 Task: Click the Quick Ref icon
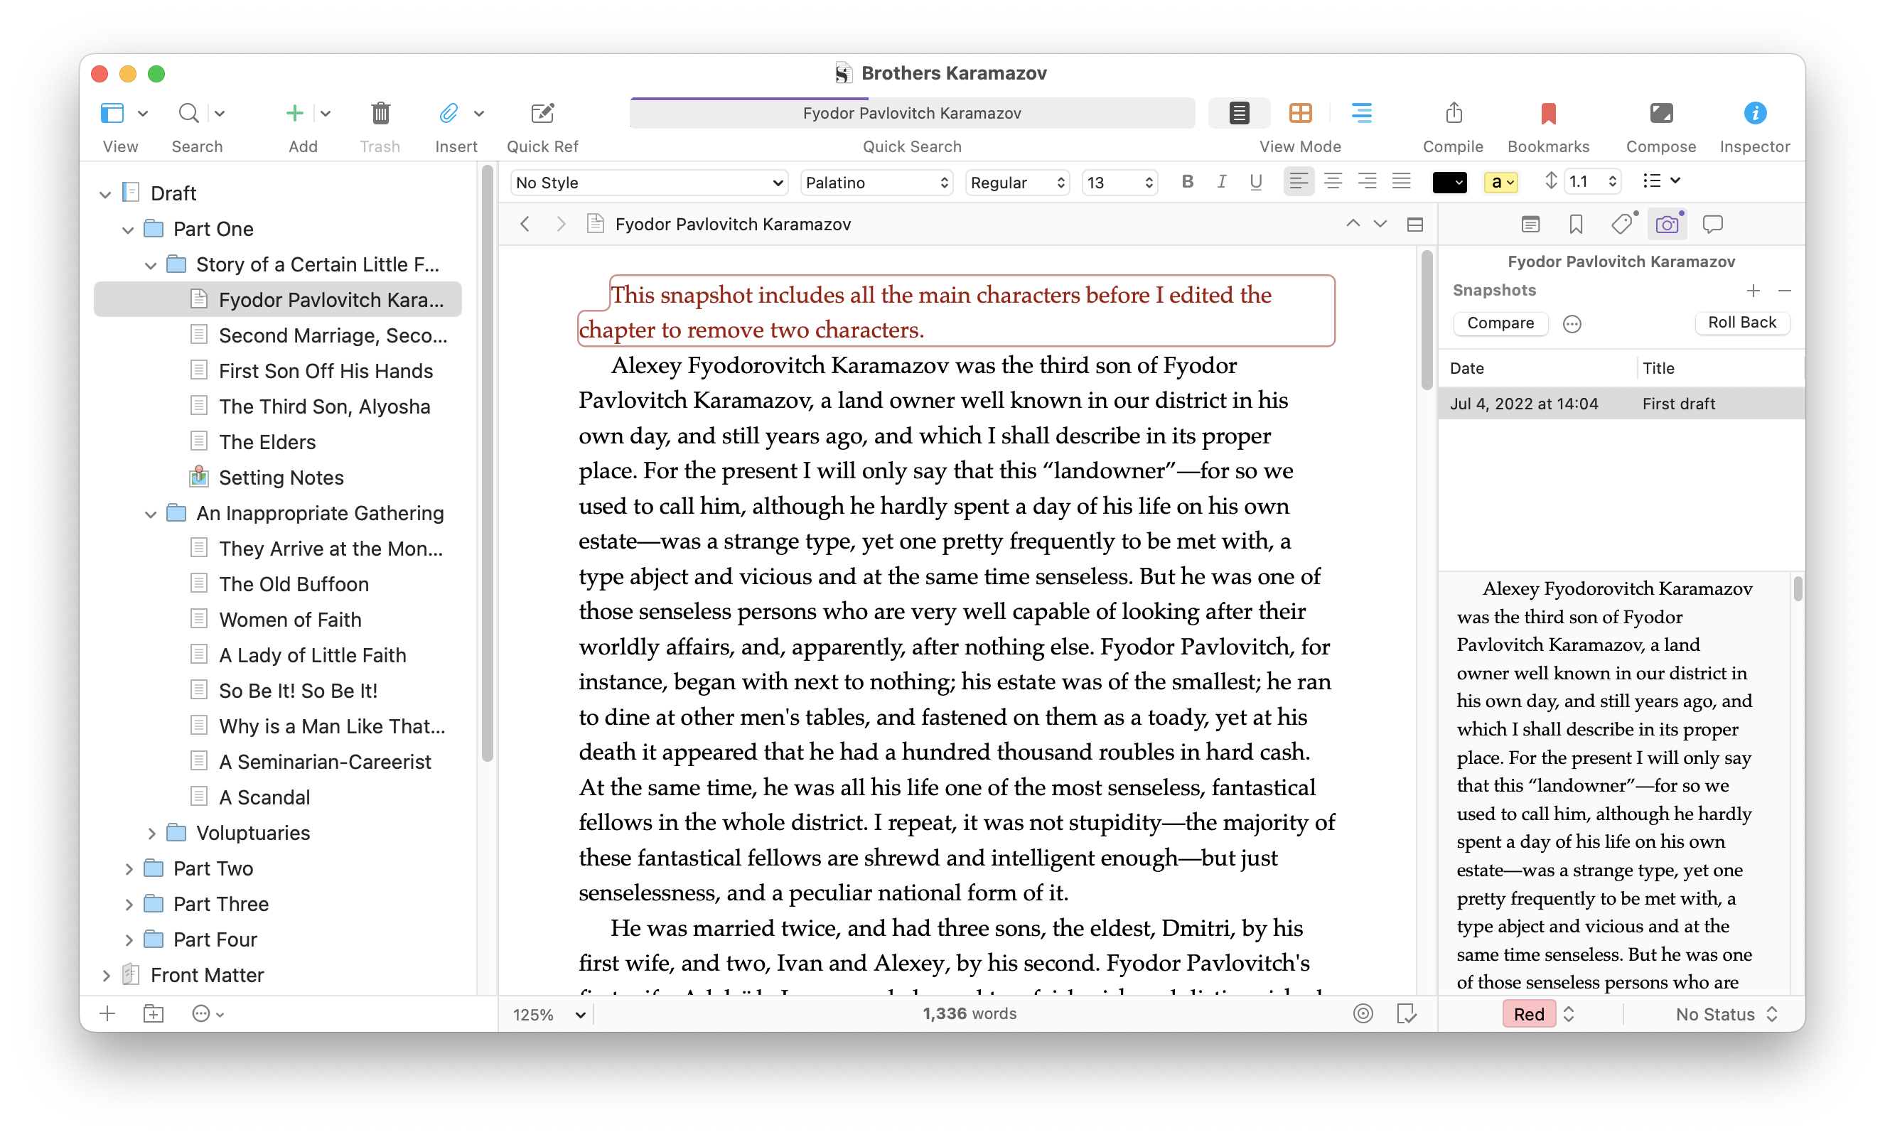[542, 114]
